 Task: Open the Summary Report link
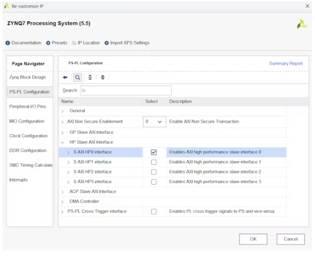(x=286, y=63)
